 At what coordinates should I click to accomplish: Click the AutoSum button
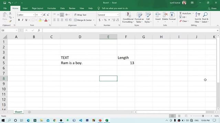point(185,13)
